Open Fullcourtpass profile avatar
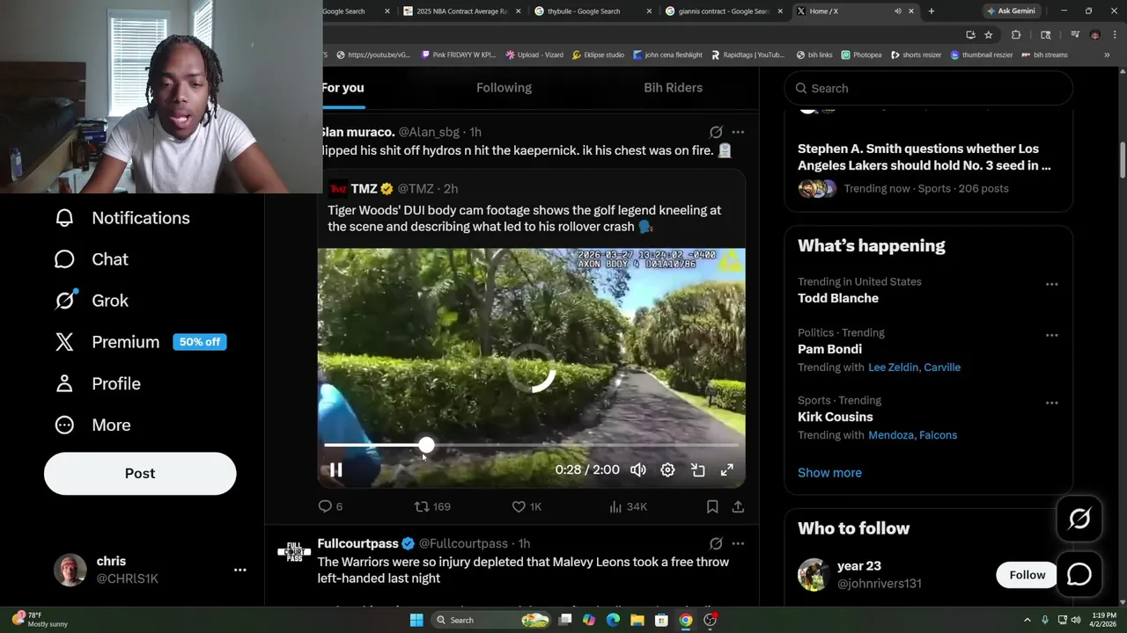This screenshot has width=1127, height=633. coord(294,552)
